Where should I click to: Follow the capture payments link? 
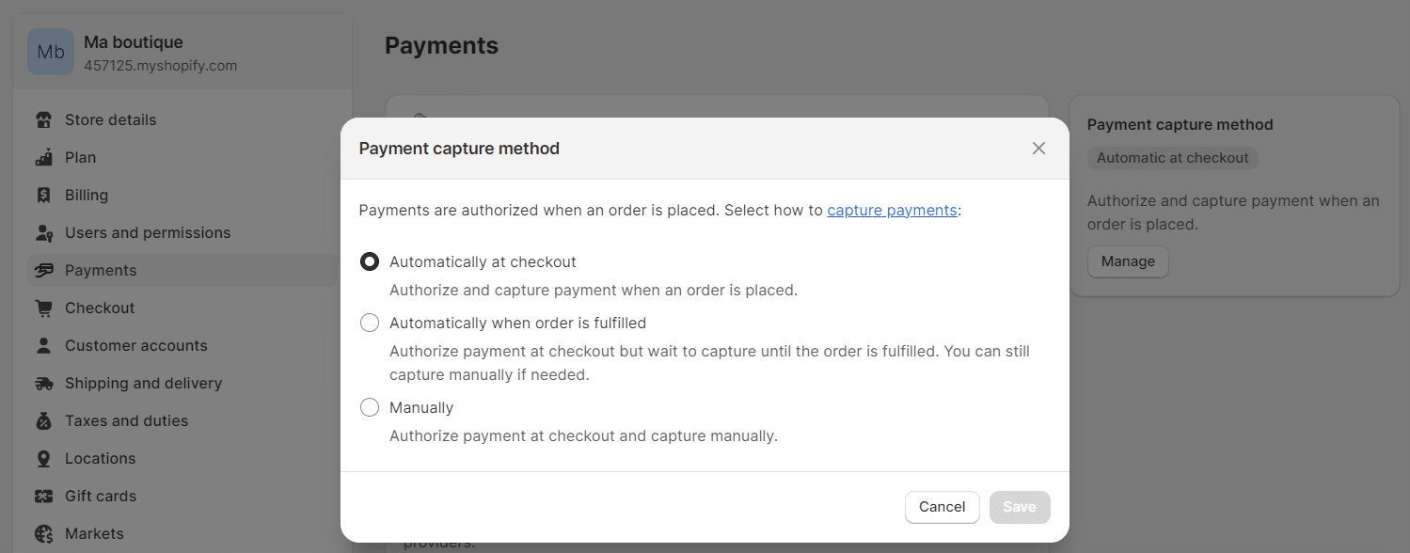[x=892, y=210]
